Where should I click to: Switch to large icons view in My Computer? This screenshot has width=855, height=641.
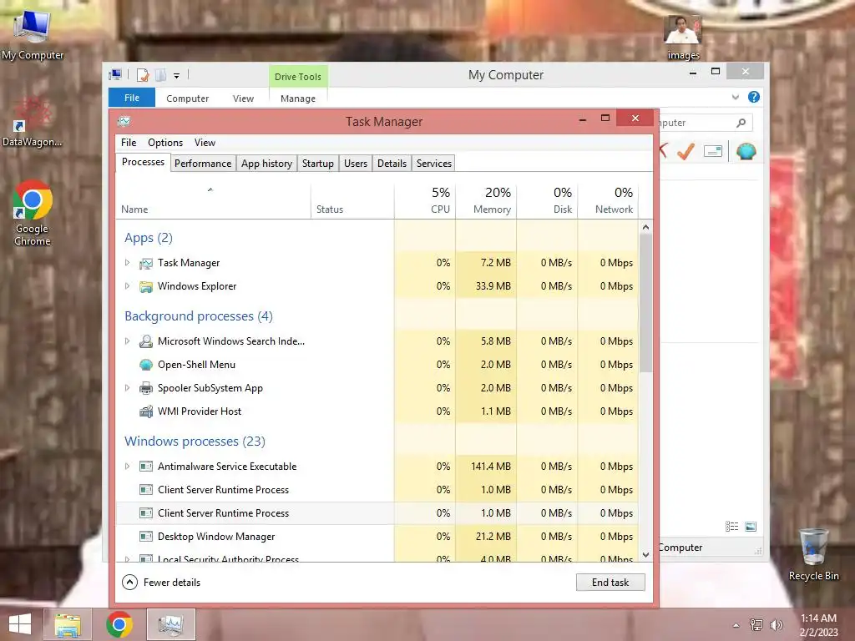[x=751, y=526]
